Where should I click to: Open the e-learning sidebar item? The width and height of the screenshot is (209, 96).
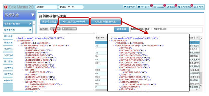point(8,80)
